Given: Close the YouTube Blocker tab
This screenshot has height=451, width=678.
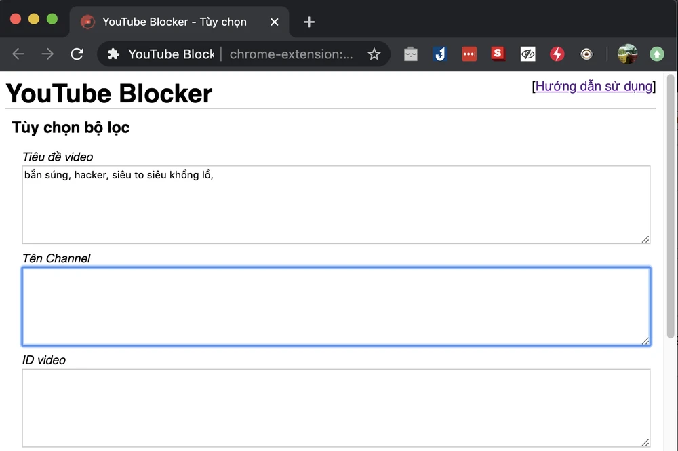Looking at the screenshot, I should coord(275,22).
